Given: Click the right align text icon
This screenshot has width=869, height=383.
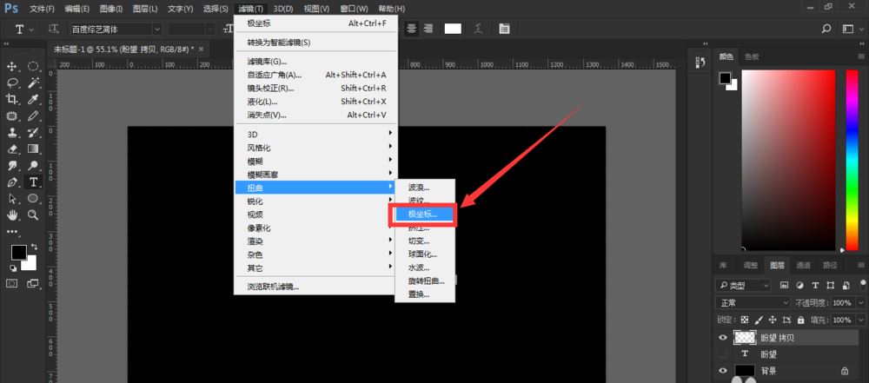Looking at the screenshot, I should click(x=428, y=29).
